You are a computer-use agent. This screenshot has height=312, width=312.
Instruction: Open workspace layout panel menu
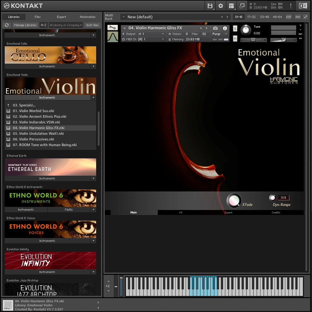coord(231,6)
